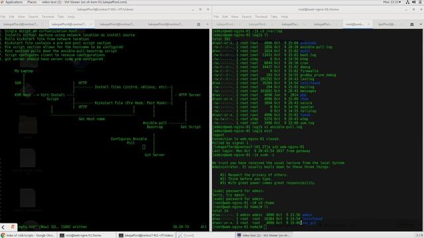
Task: Switch to fourth tab in left terminal
Action: coord(166,24)
